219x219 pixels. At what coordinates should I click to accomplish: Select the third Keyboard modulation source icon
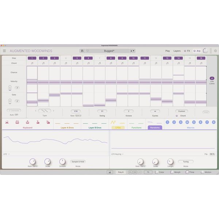tap(27, 122)
